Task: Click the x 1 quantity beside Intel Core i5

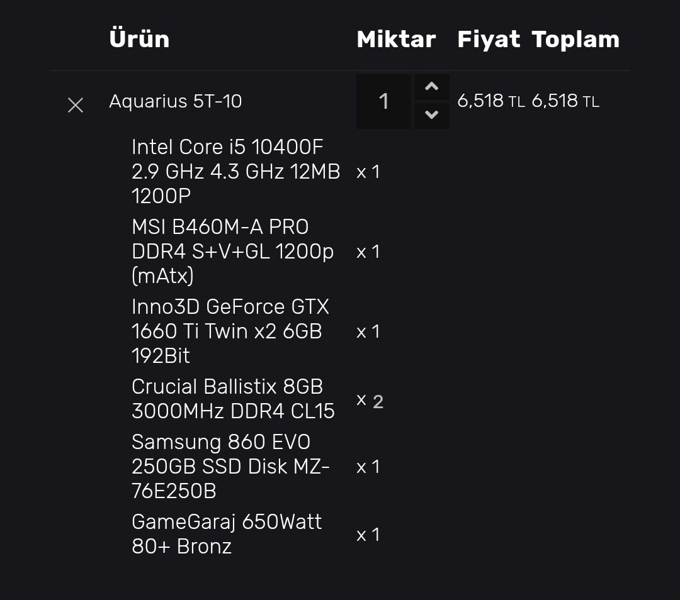Action: (x=368, y=172)
